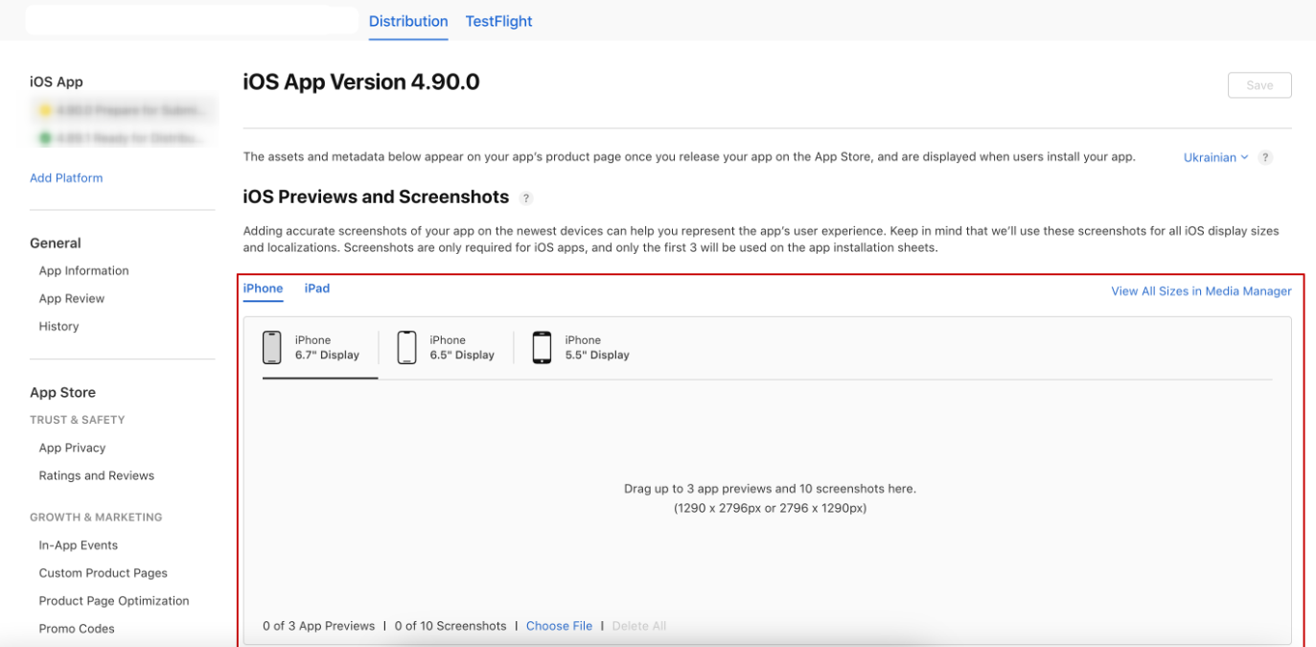Open Ratings and Reviews in sidebar
Screen dimensions: 1316x647
click(96, 476)
